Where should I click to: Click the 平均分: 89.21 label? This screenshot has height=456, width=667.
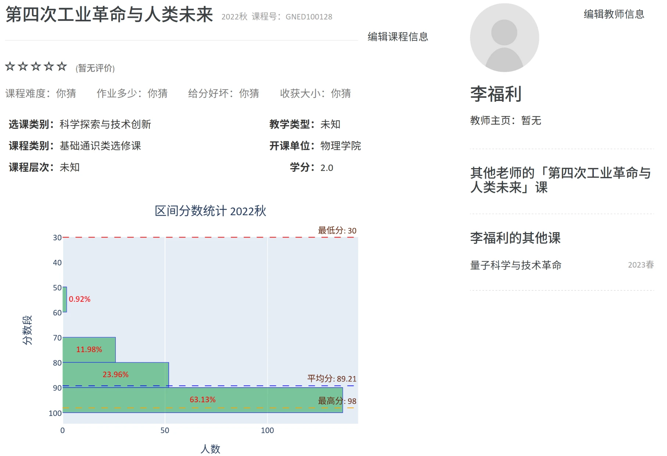tap(331, 379)
